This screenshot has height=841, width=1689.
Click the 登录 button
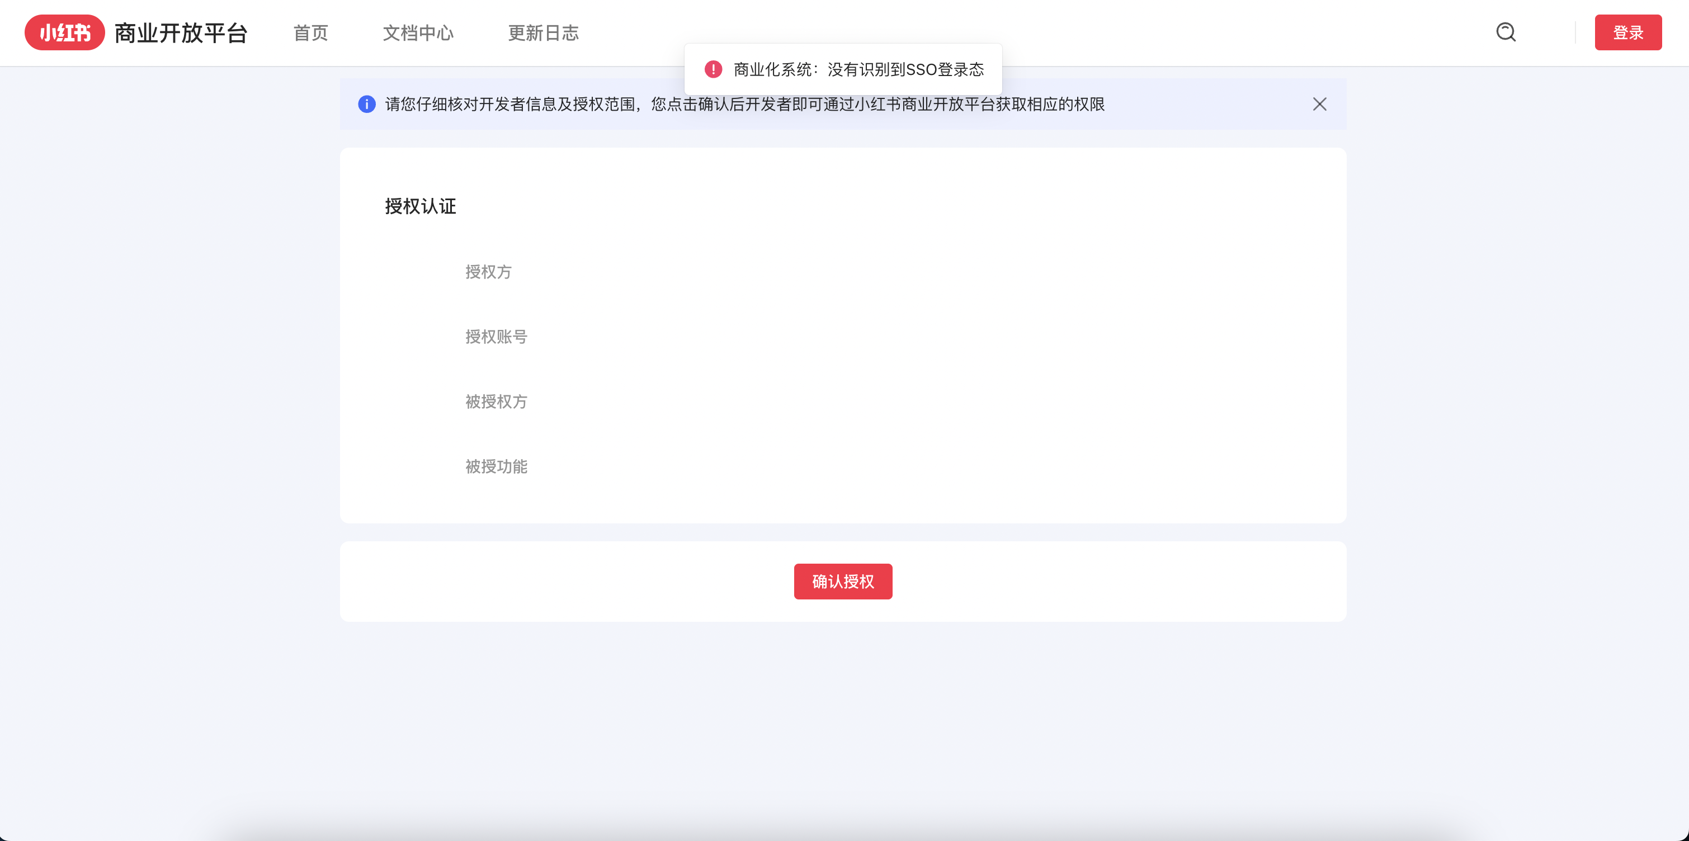[1628, 33]
